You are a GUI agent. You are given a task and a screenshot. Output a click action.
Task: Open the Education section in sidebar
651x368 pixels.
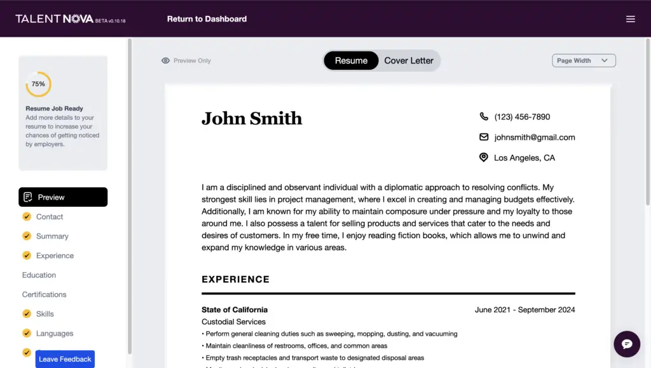tap(39, 275)
